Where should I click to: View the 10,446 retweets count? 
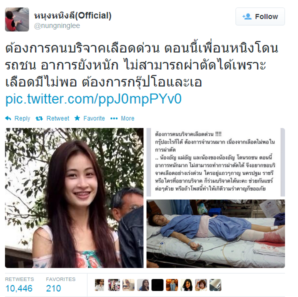19,288
